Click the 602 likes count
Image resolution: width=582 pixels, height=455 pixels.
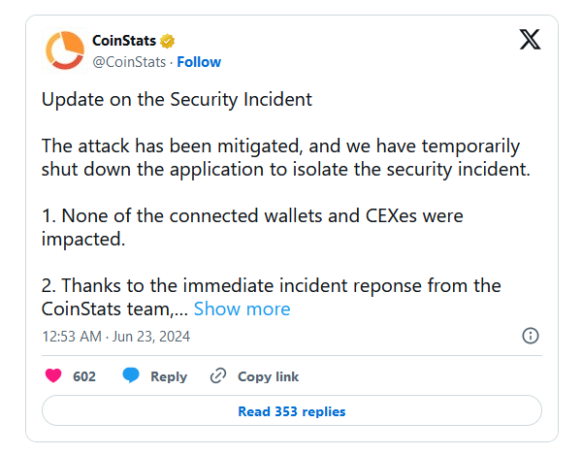point(84,376)
